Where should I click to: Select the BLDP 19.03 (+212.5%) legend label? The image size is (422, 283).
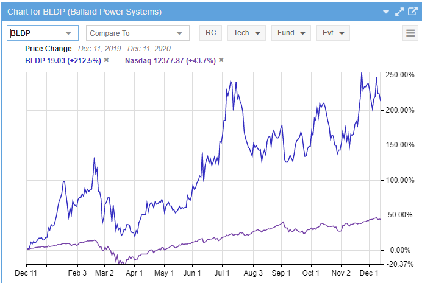click(63, 61)
